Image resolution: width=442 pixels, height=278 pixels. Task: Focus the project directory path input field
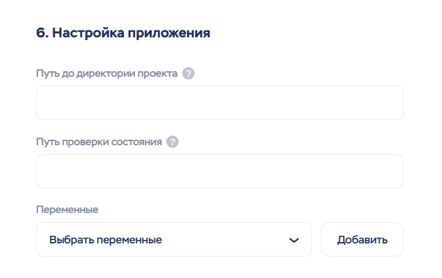[x=220, y=103]
